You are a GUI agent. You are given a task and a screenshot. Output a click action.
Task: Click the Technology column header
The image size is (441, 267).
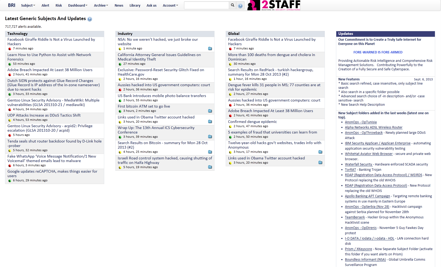[x=55, y=34]
